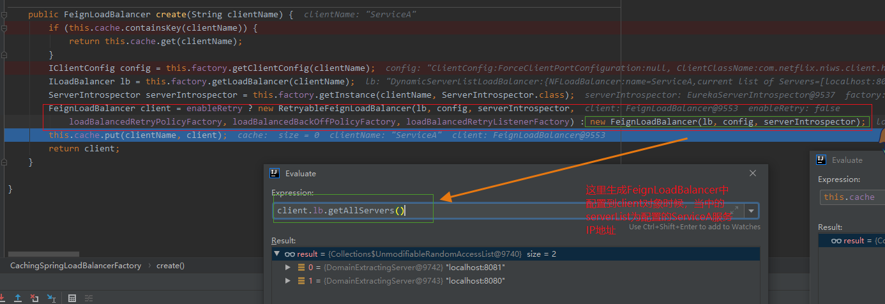
Task: Click the IntelliJ logo in the right Evaluate window
Action: [821, 160]
